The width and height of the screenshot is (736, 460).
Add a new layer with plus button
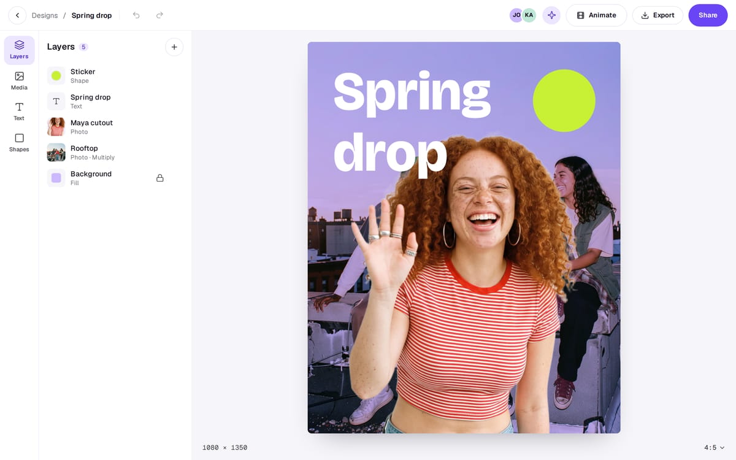(174, 47)
